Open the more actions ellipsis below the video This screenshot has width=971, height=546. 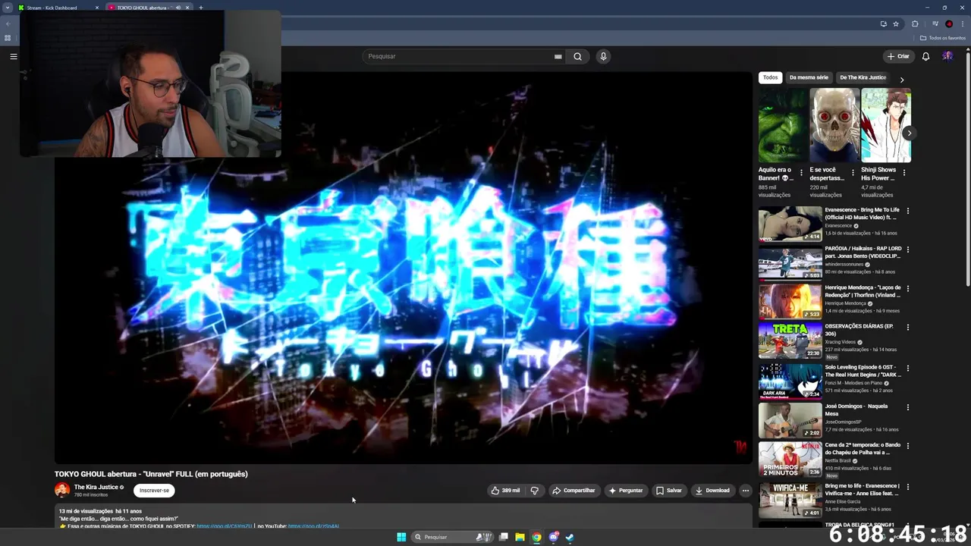click(745, 491)
